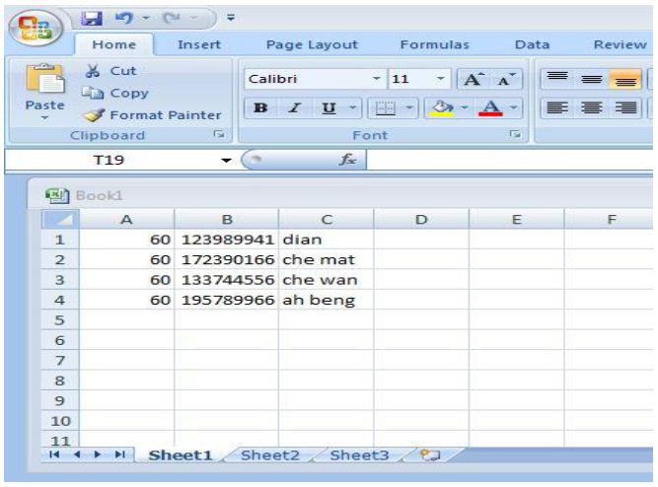
Task: Open the Undo history dropdown arrow
Action: pos(146,18)
